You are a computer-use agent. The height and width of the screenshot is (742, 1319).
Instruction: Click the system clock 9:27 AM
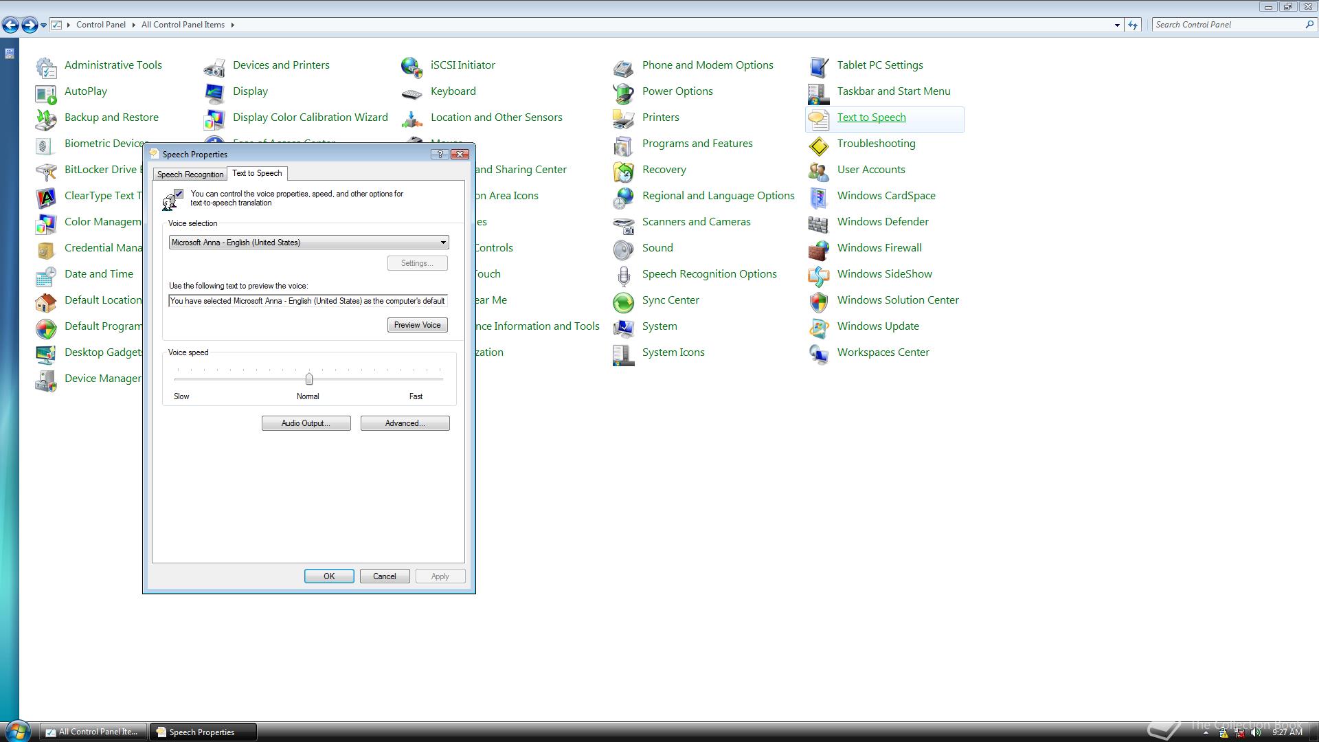[1287, 732]
